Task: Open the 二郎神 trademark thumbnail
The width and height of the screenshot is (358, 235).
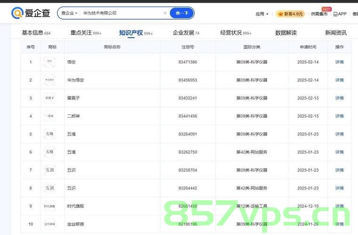Action: (x=49, y=116)
